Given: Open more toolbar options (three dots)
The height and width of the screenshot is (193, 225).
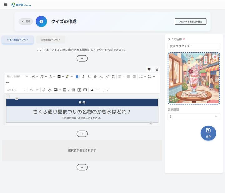Looking at the screenshot, I should pos(104,90).
